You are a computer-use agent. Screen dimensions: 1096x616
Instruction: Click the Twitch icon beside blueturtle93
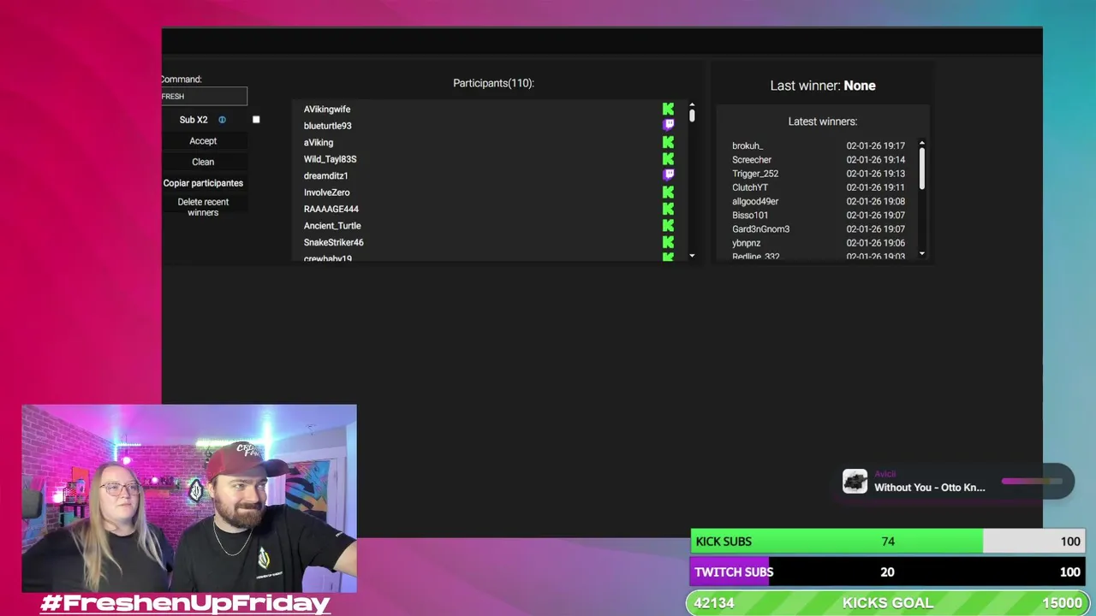tap(668, 125)
